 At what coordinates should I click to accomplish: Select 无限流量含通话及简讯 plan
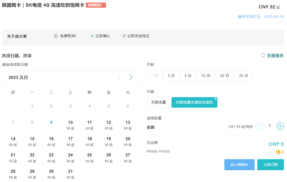point(194,102)
